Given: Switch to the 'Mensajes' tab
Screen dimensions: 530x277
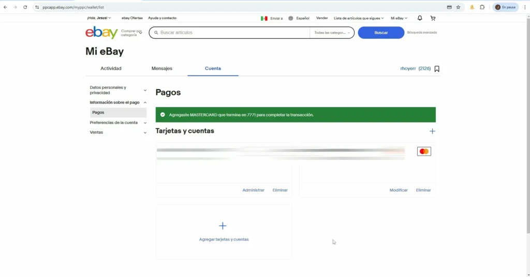Looking at the screenshot, I should [x=162, y=69].
